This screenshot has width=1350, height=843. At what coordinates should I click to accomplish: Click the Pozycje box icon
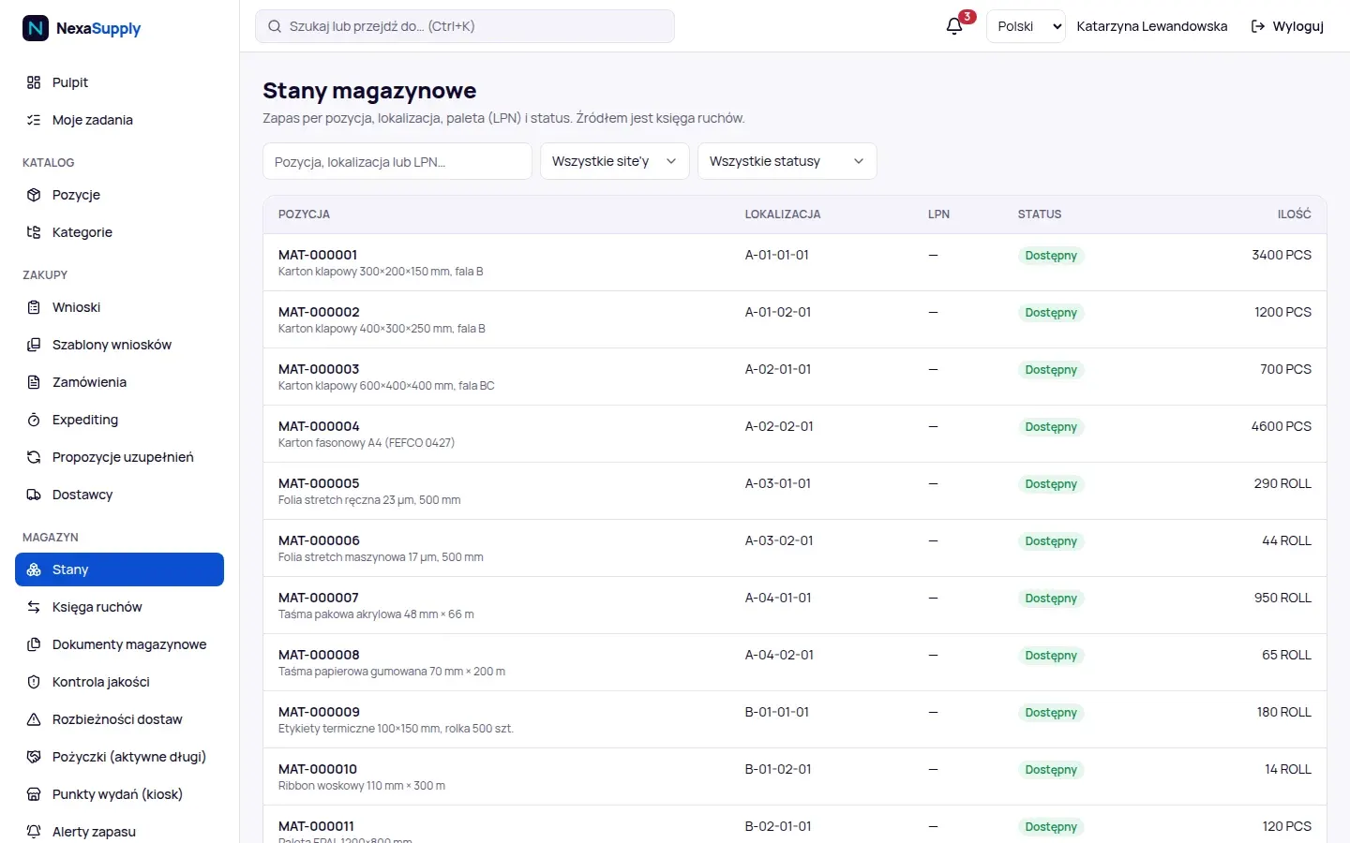tap(34, 195)
